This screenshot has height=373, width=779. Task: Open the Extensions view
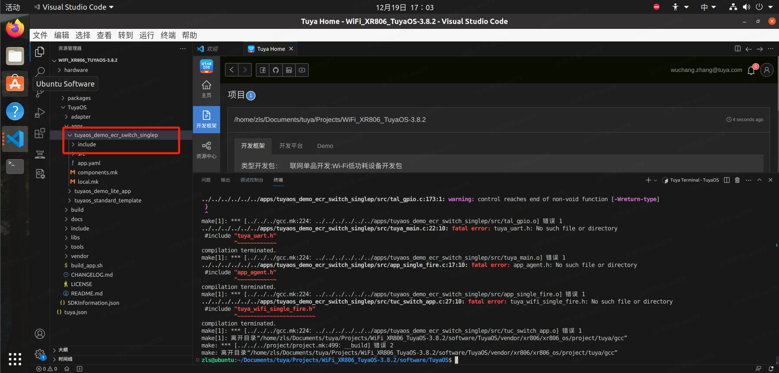click(x=40, y=133)
